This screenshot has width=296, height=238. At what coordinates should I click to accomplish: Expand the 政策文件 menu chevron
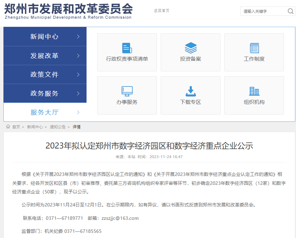[x=78, y=74]
